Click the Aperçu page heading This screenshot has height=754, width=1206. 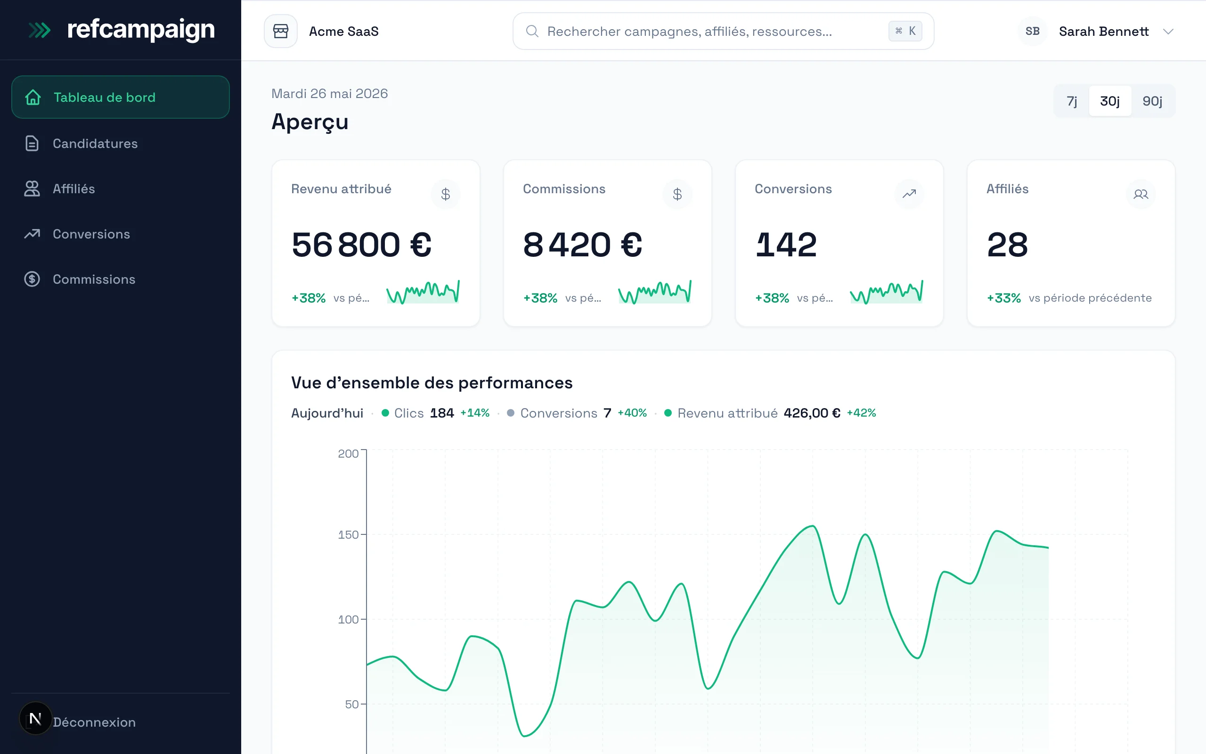310,123
